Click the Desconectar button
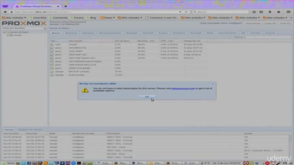The image size is (294, 165). pos(253,23)
